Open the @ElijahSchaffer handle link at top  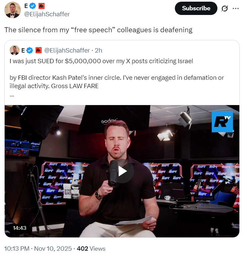(47, 14)
